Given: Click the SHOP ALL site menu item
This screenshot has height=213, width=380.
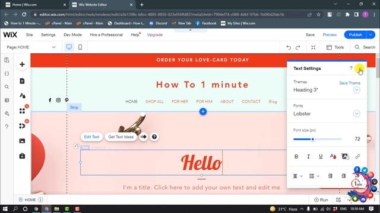Looking at the screenshot, I should coord(154,102).
